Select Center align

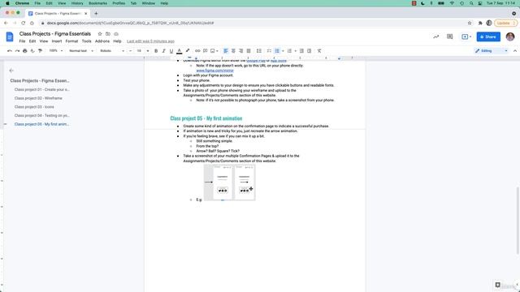coord(233,50)
